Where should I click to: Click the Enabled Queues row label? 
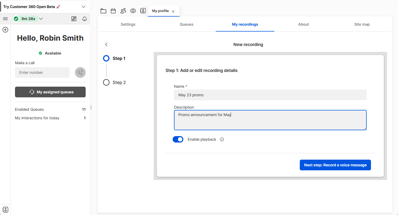(29, 109)
